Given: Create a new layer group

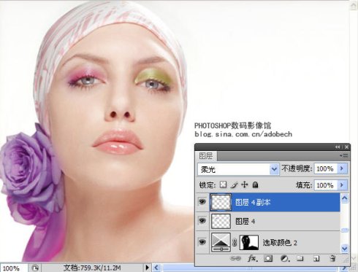Looking at the screenshot, I should (x=300, y=258).
